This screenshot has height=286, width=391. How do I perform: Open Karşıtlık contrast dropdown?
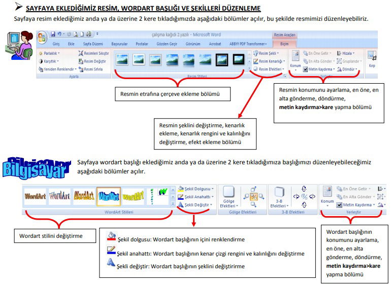point(49,61)
